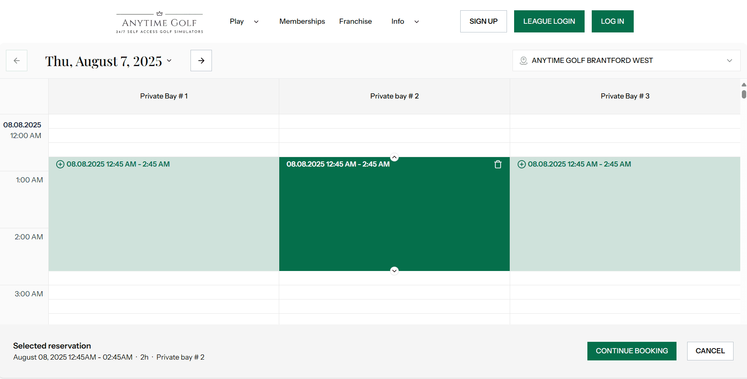Screen dimensions: 747x379
Task: Go to the previous day arrow
Action: [17, 61]
